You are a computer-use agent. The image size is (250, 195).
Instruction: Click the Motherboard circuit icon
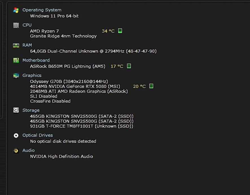tap(16, 60)
